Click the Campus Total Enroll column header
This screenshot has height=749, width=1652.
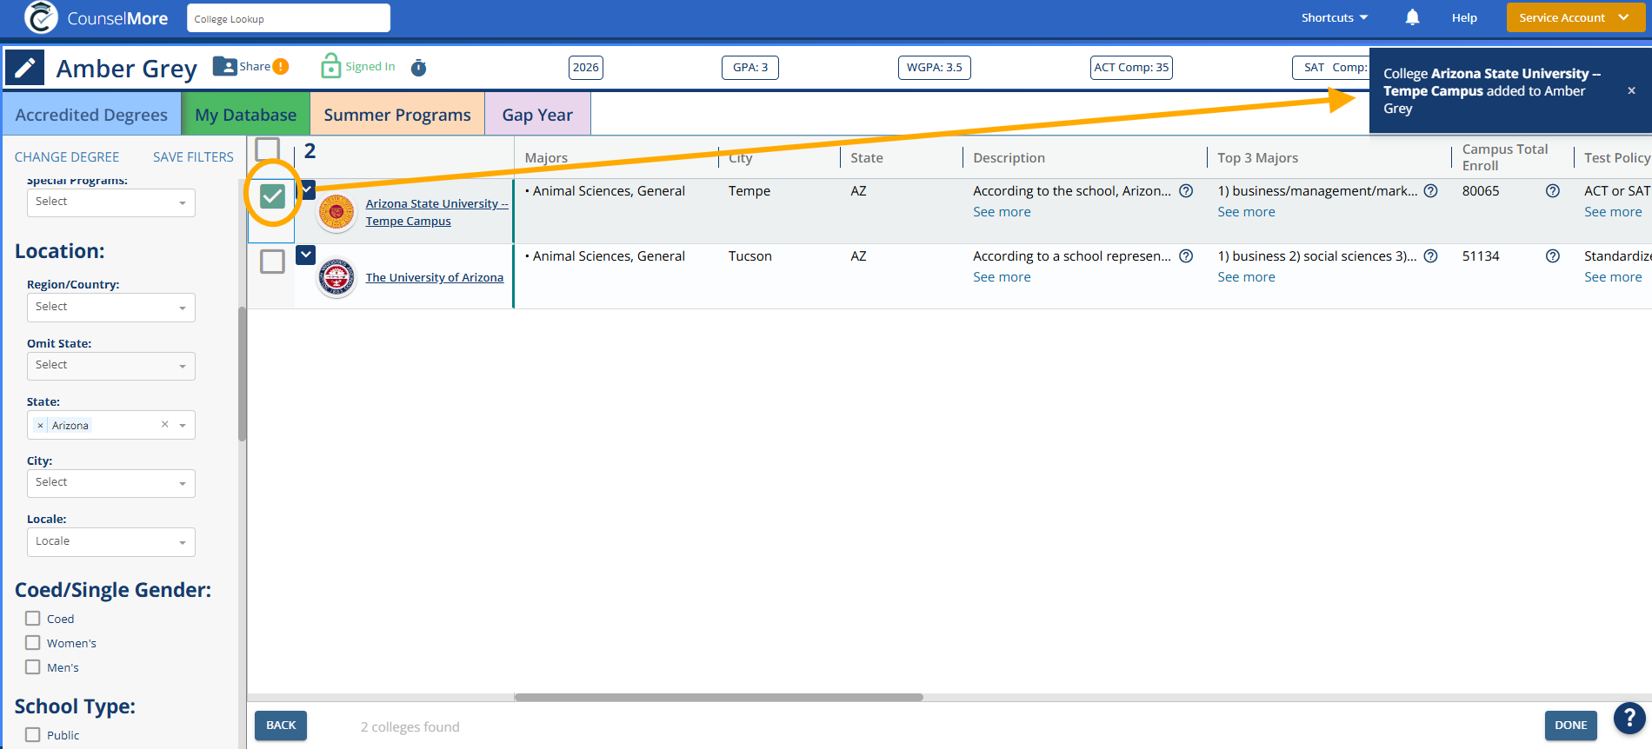pyautogui.click(x=1505, y=157)
